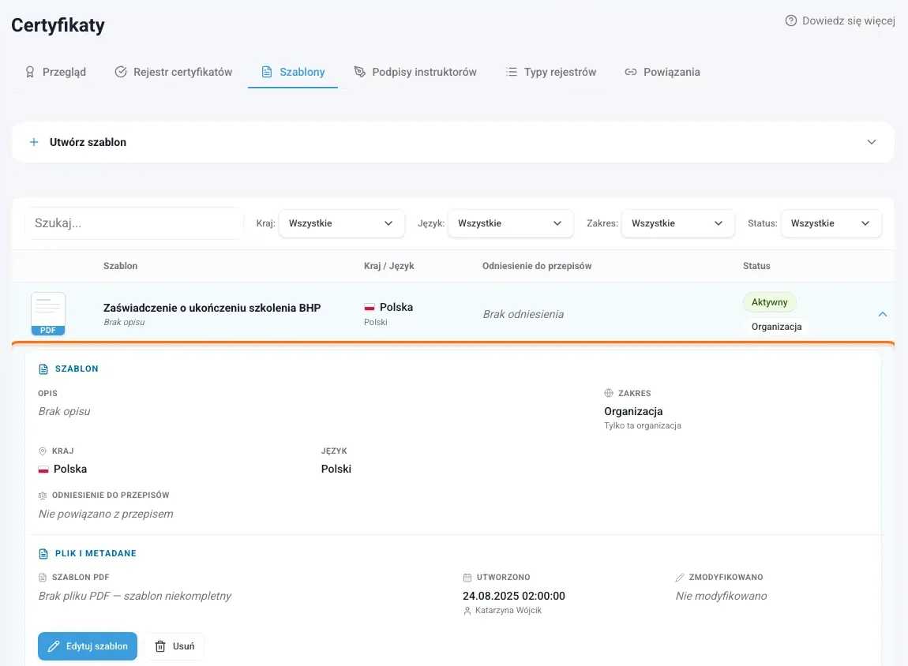Click the globe icon next to ZAKRES
The height and width of the screenshot is (666, 908).
[x=609, y=393]
